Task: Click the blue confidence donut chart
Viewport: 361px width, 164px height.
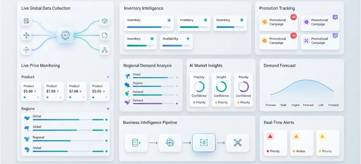Action: pos(199,87)
